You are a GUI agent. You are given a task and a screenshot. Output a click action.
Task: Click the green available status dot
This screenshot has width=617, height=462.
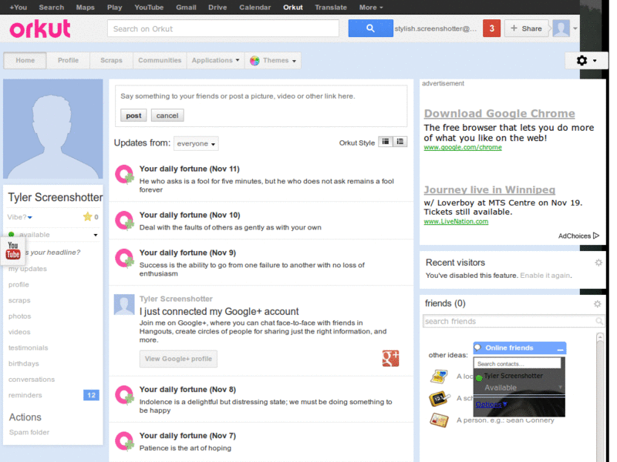[11, 234]
